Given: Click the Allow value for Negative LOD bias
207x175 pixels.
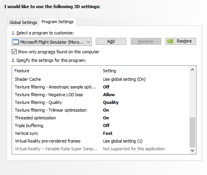Looking at the screenshot, I should [x=109, y=95].
